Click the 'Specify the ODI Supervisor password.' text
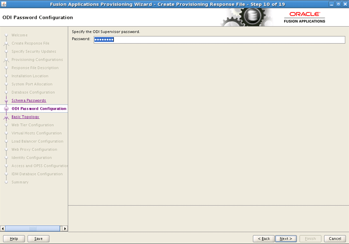The width and height of the screenshot is (349, 244). (106, 32)
